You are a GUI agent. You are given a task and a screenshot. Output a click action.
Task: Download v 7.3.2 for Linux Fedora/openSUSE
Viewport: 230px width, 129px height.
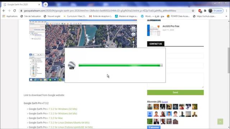[x=70, y=127]
